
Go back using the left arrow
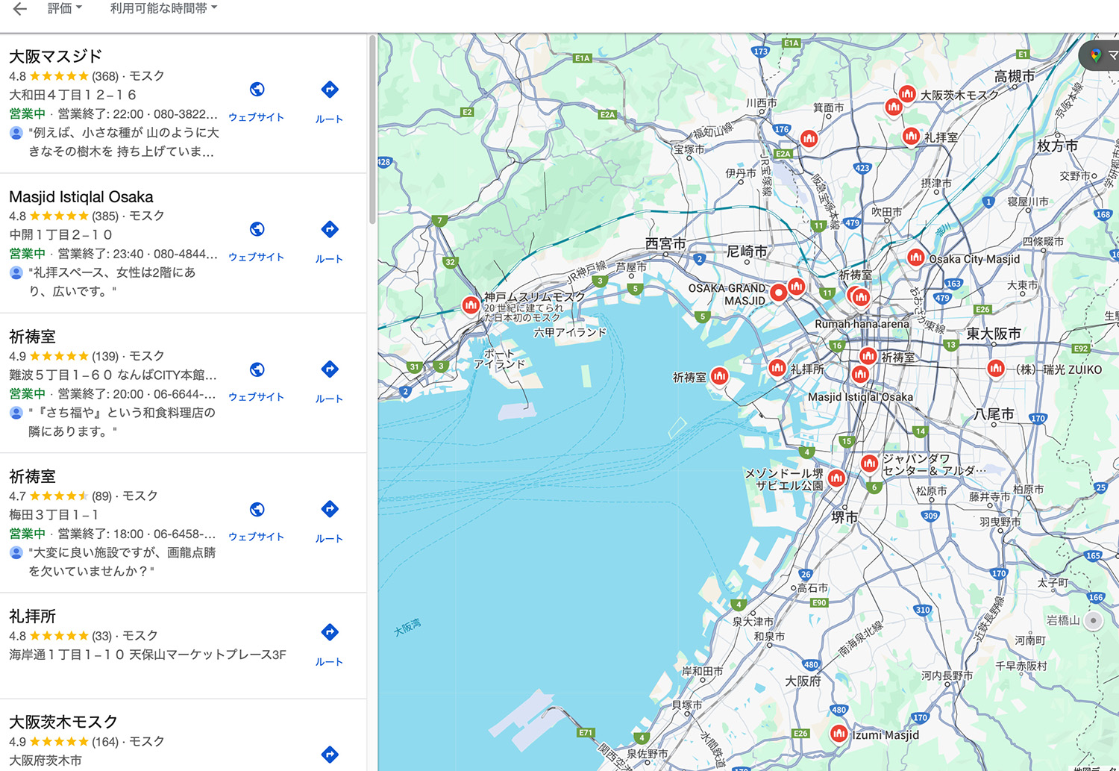coord(20,9)
